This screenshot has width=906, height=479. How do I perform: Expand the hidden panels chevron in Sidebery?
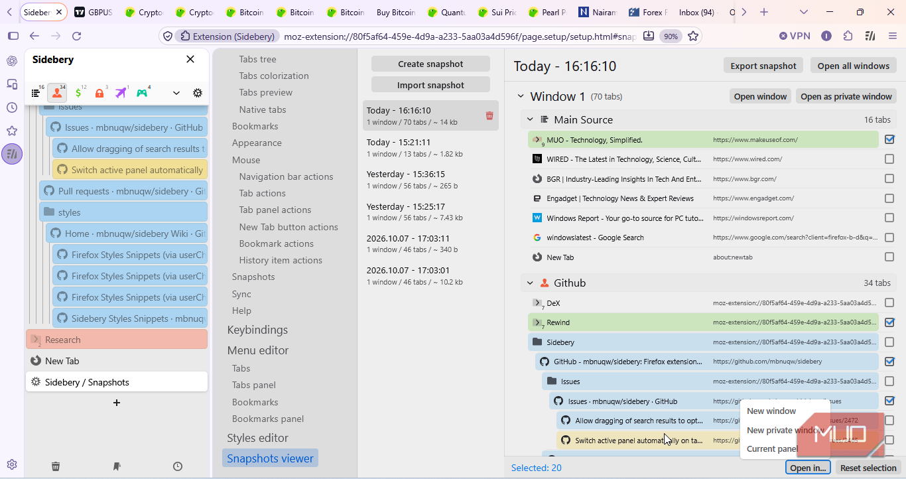176,93
